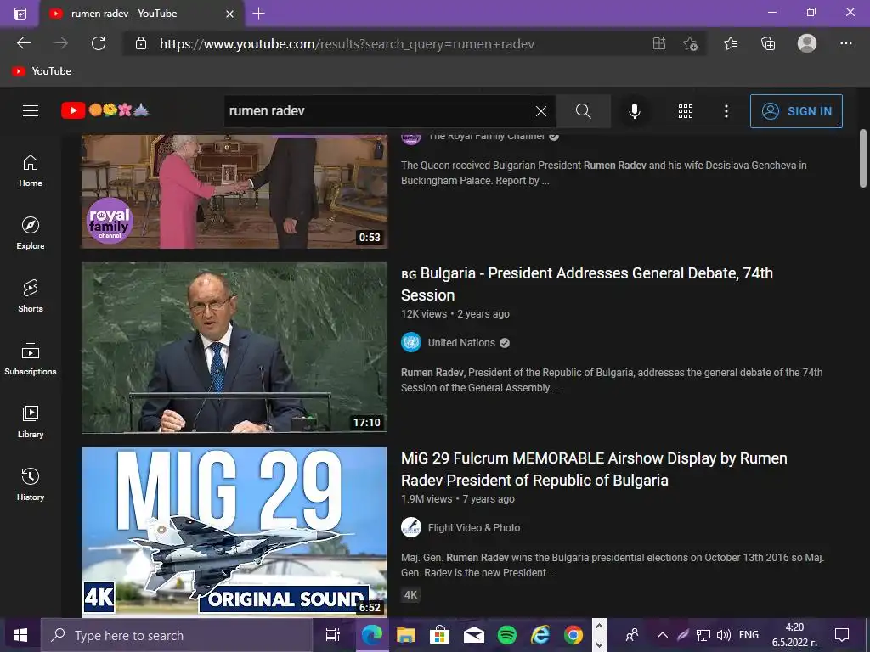
Task: Click the 4K badge under the MiG video
Action: coord(410,595)
